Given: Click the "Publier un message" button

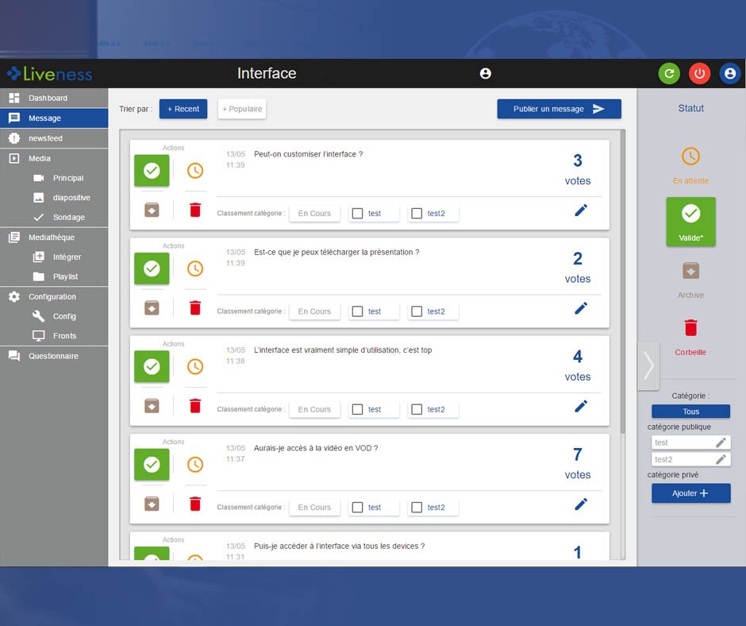Looking at the screenshot, I should pos(559,109).
